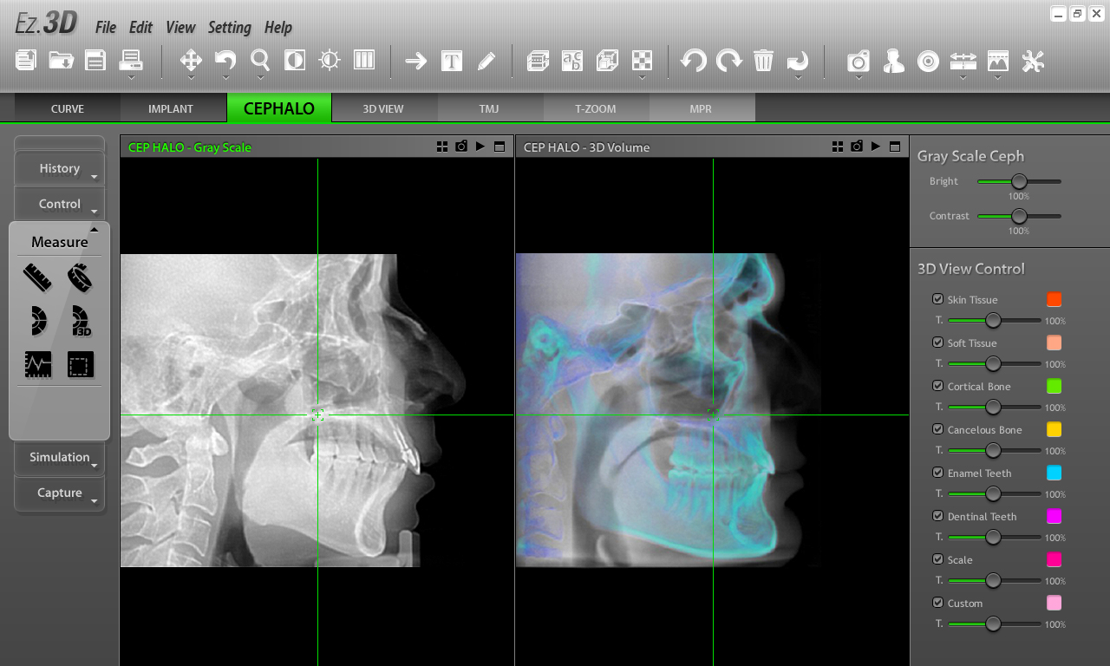The height and width of the screenshot is (666, 1110).
Task: Click grid layout icon in 3D Volume pane header
Action: (838, 147)
